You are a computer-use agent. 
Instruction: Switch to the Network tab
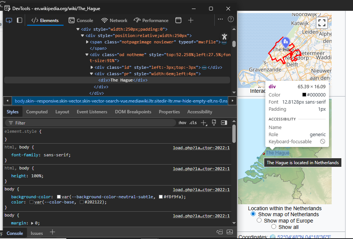pos(114,20)
